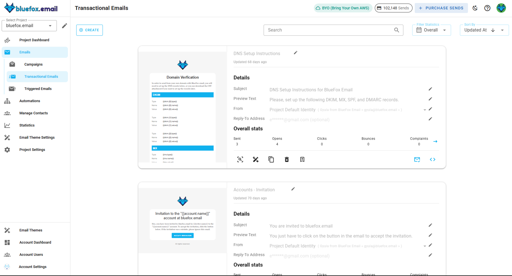Screen dimensions: 512x276
Task: Open the Sort By Updated At dropdown
Action: [x=503, y=30]
